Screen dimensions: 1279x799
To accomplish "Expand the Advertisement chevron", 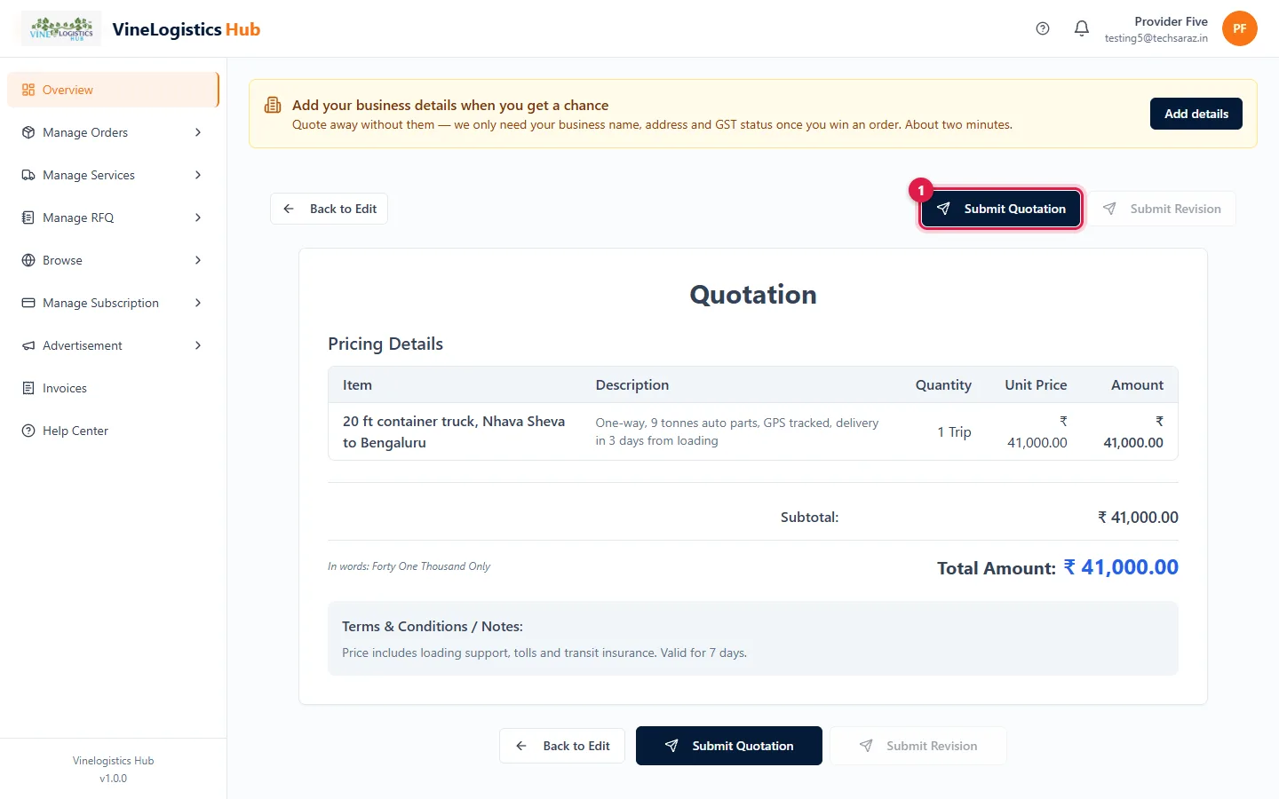I will 198,345.
